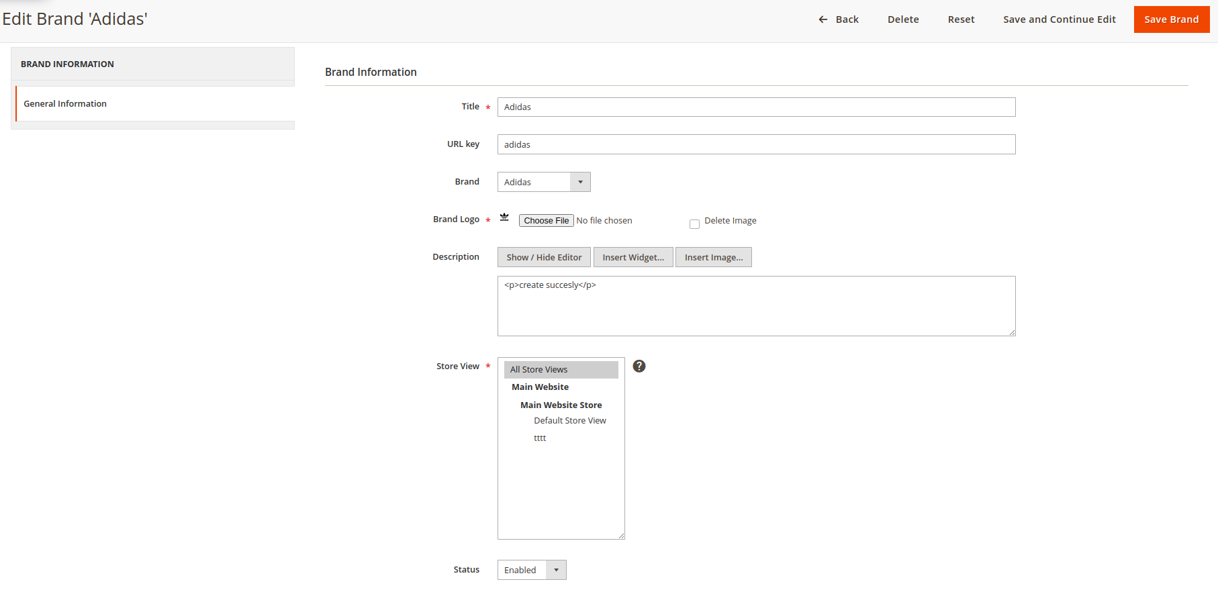Click into the Title input field
This screenshot has height=592, width=1218.
[x=756, y=107]
